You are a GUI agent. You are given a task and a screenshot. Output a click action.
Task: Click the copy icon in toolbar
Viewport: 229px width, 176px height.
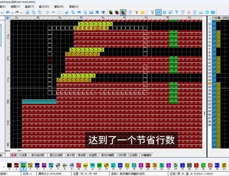point(33,12)
